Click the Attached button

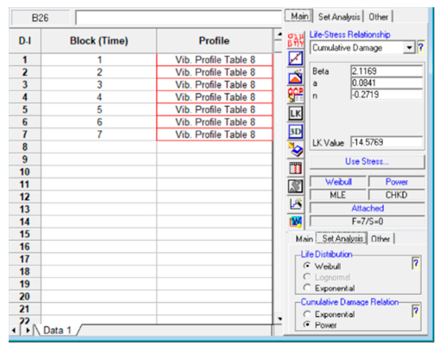367,208
